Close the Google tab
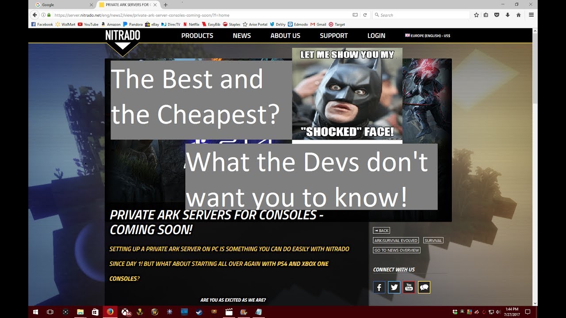566x318 pixels. click(x=91, y=5)
